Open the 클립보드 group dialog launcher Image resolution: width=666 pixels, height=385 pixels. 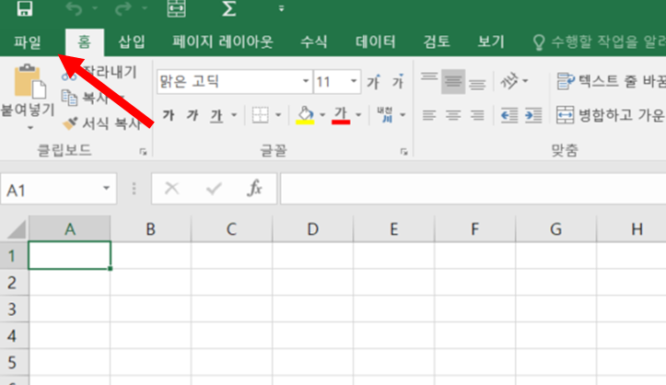pyautogui.click(x=143, y=152)
